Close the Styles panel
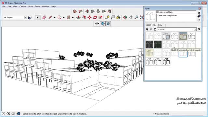This screenshot has width=208, height=117. 200,8
